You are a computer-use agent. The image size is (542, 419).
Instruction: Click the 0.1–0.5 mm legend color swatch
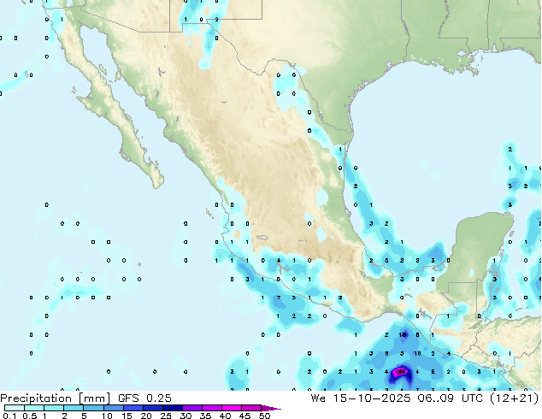15,408
